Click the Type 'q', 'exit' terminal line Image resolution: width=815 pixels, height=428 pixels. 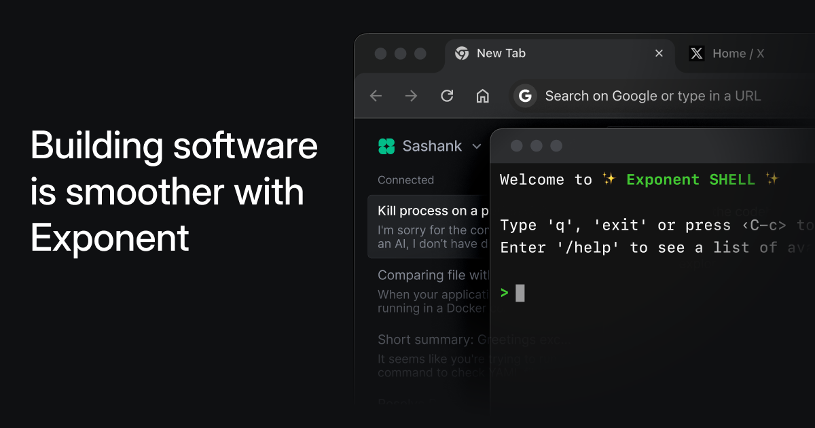click(x=657, y=225)
